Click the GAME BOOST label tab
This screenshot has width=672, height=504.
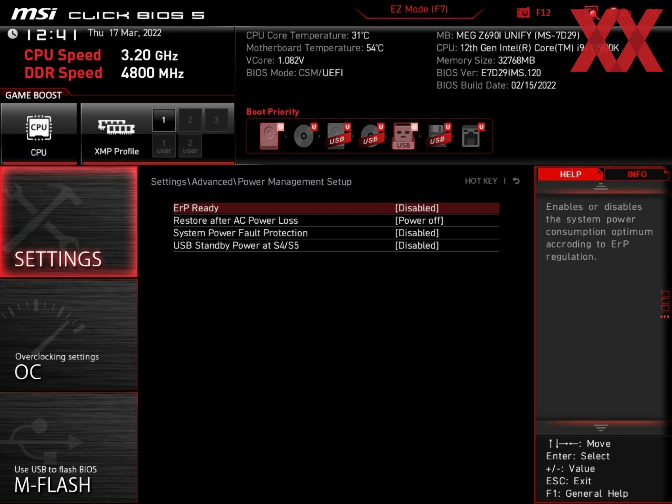coord(34,95)
